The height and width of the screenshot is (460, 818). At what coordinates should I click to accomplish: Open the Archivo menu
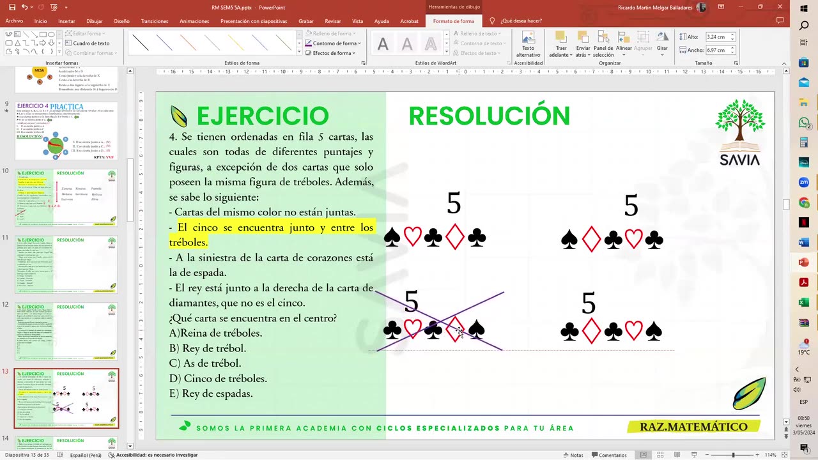coord(14,21)
